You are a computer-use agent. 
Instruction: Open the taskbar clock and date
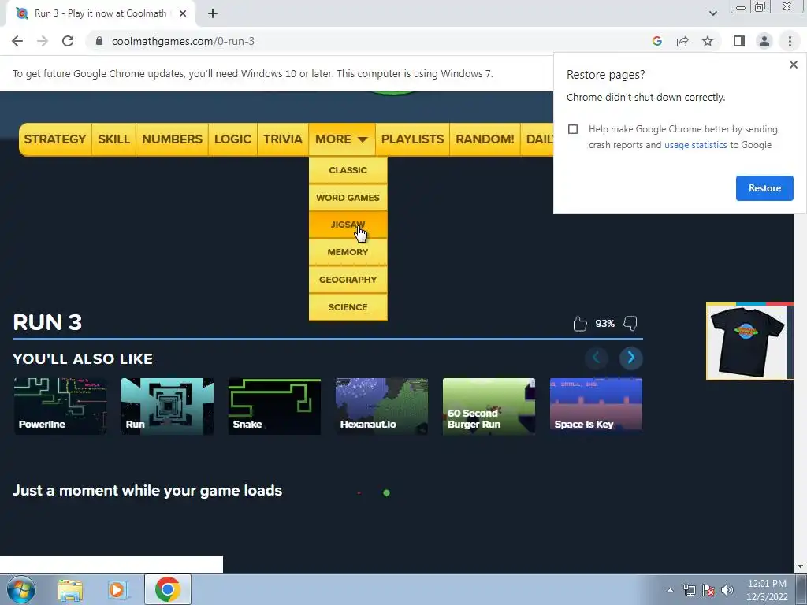(767, 590)
